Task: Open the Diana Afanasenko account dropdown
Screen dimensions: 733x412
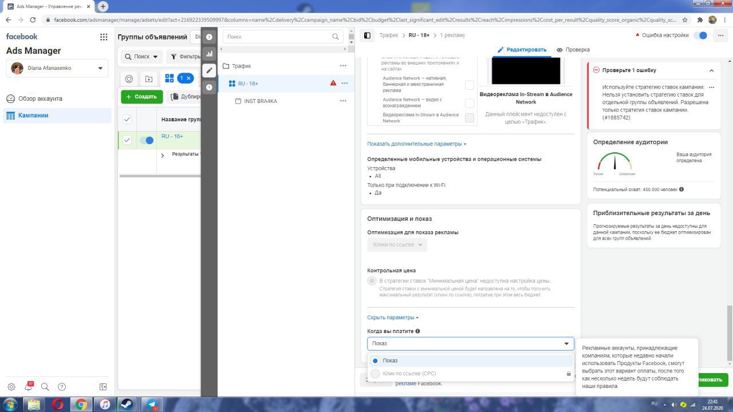Action: pyautogui.click(x=57, y=68)
